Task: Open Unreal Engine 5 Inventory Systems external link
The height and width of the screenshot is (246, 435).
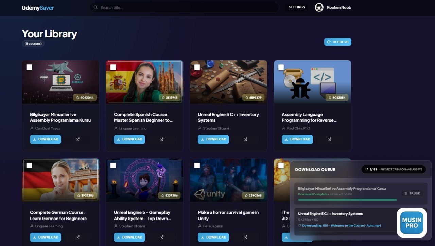Action: point(245,139)
